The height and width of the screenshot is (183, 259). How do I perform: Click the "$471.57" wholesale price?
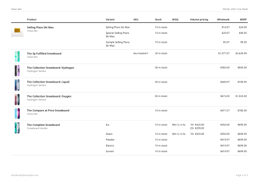pos(225,110)
